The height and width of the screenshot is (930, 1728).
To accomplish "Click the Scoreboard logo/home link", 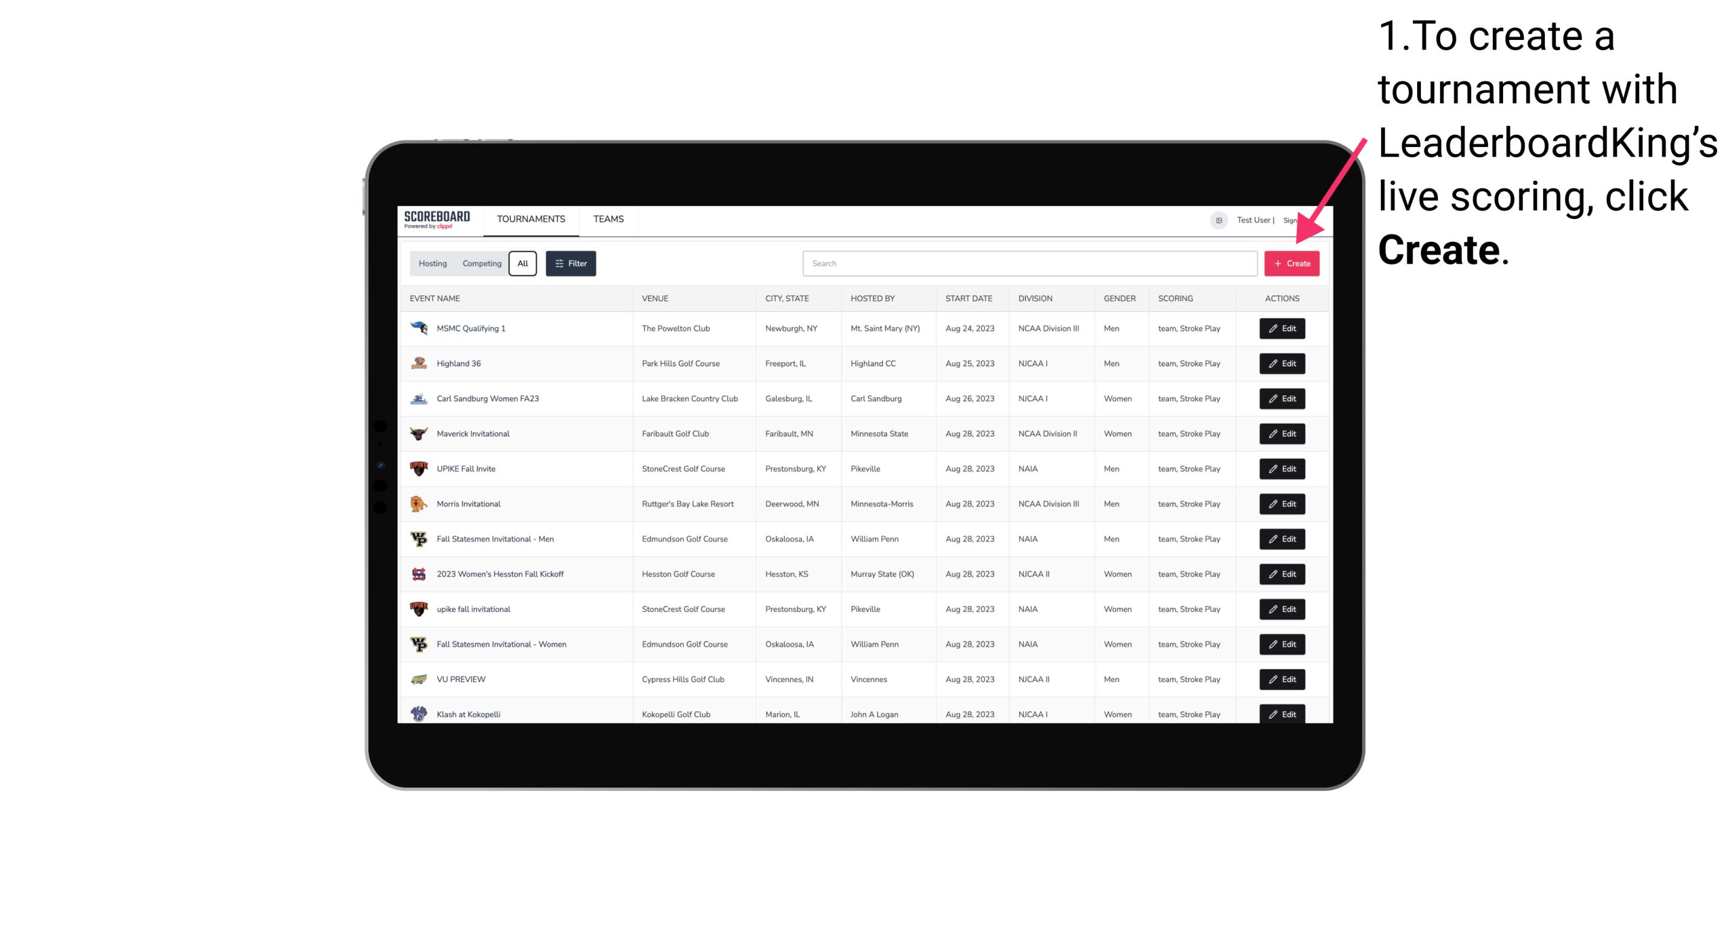I will coord(438,220).
